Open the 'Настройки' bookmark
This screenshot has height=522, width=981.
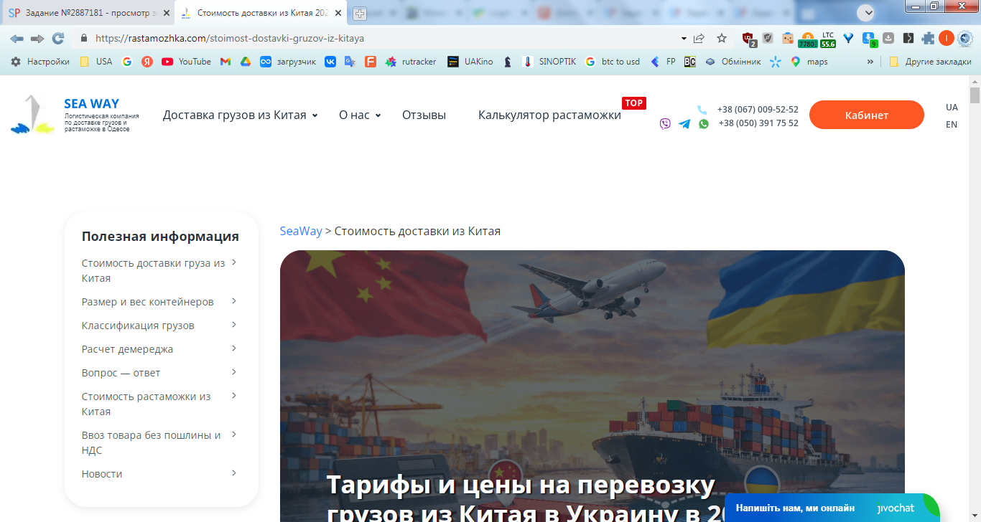(x=40, y=62)
